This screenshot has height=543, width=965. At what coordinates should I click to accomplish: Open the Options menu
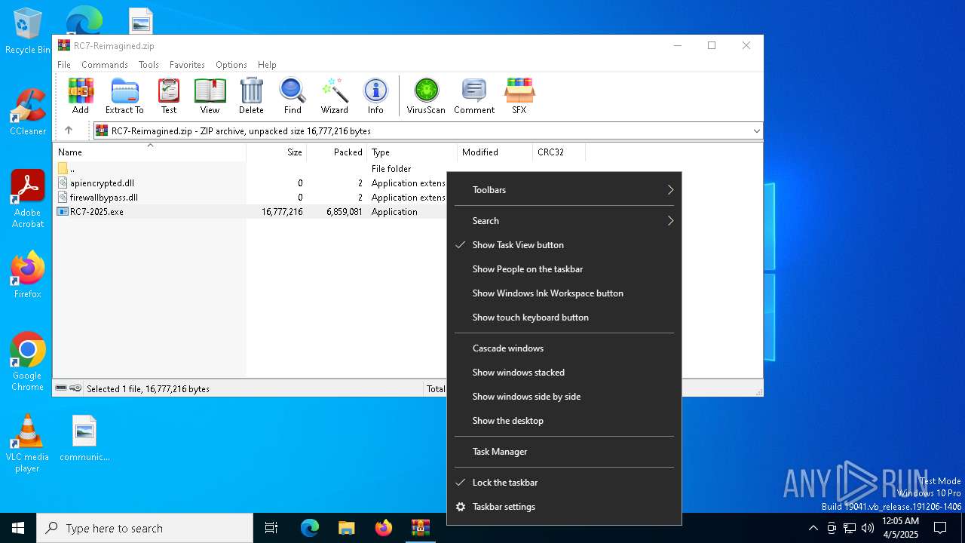point(231,65)
